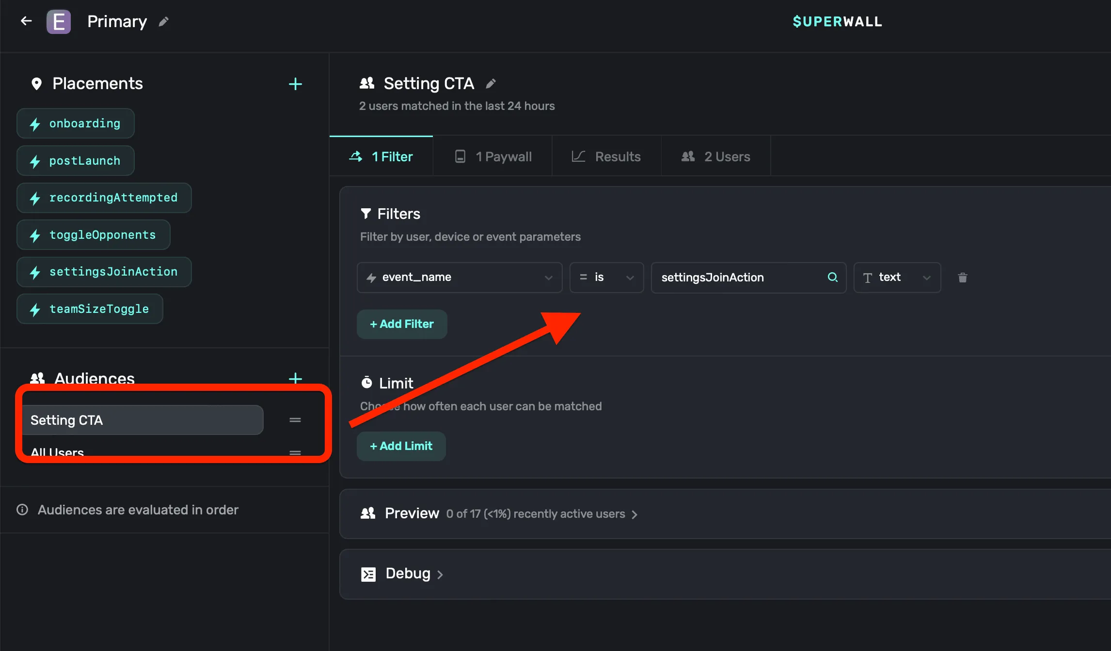Open the recordingAttempted placement
The width and height of the screenshot is (1111, 651).
tap(104, 198)
